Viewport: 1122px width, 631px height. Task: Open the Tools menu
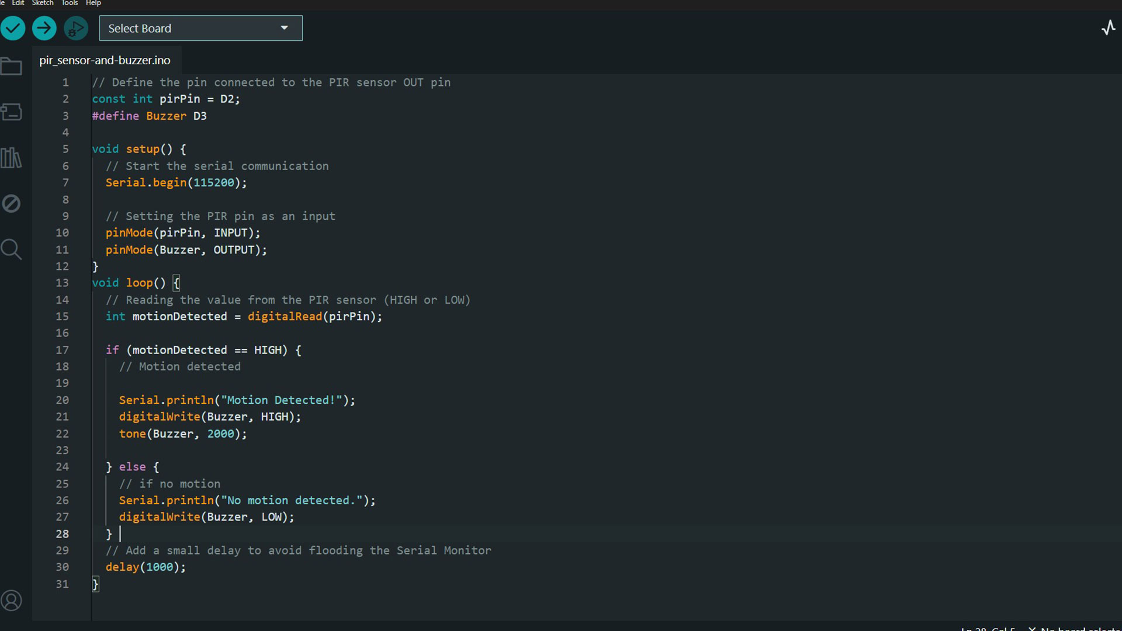(x=70, y=3)
